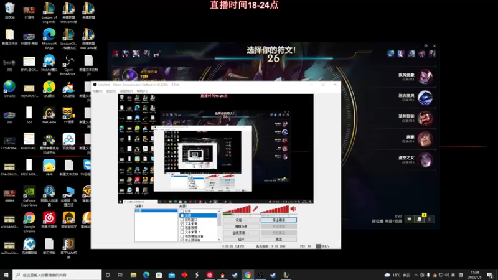Open the Recycle Bin desktop icon

tap(9, 11)
